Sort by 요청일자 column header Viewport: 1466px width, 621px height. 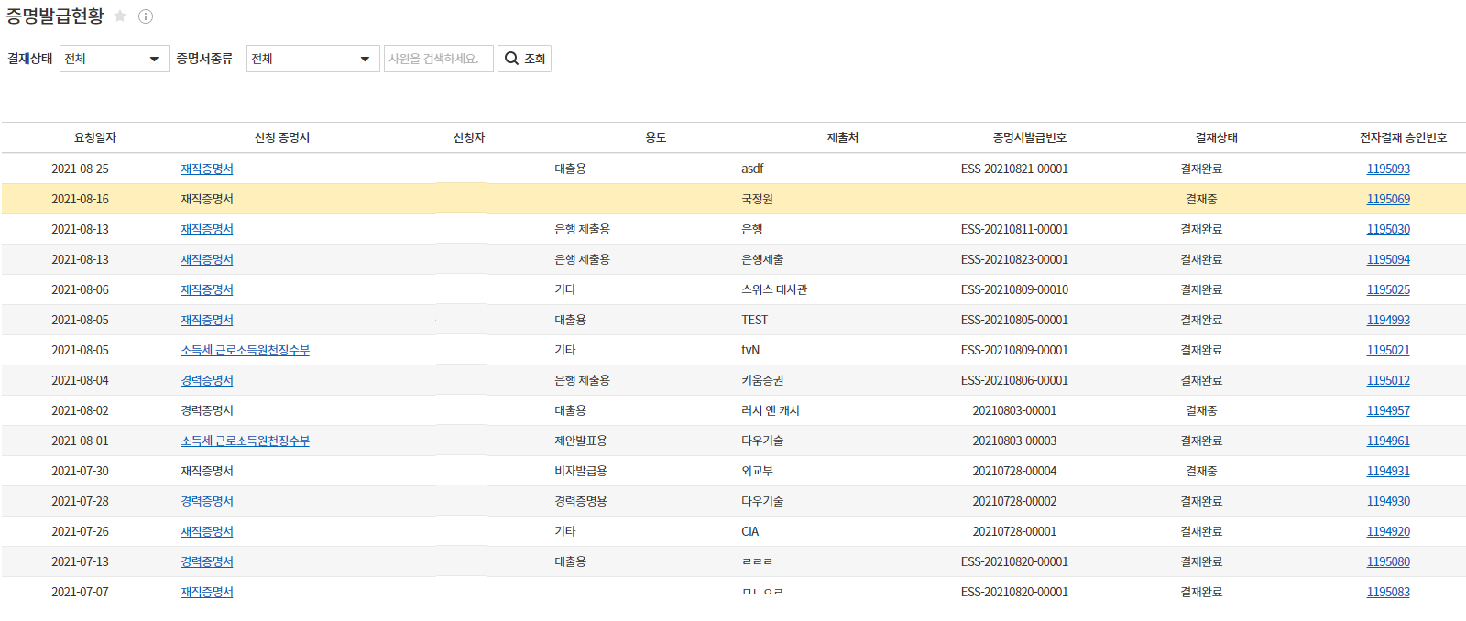tap(94, 137)
